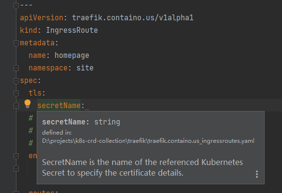Click the red squiggle error after secretName
Viewport: 282px width, 193px height.
coord(87,110)
